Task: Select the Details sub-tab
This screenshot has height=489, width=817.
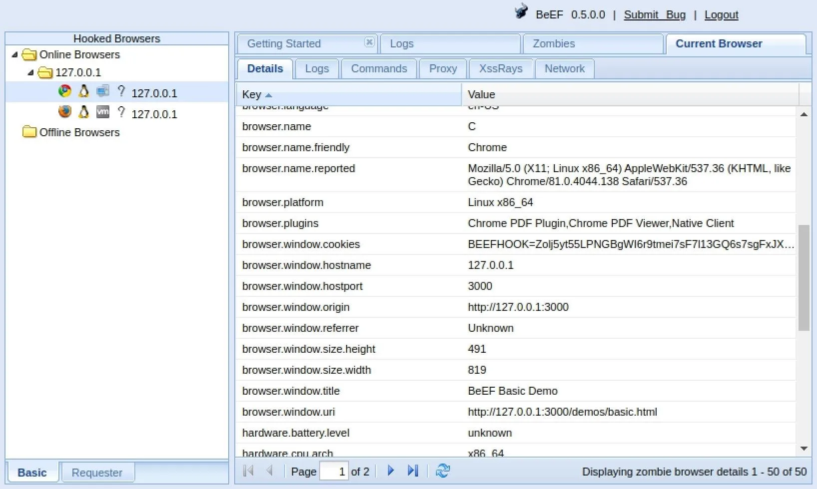Action: (265, 69)
